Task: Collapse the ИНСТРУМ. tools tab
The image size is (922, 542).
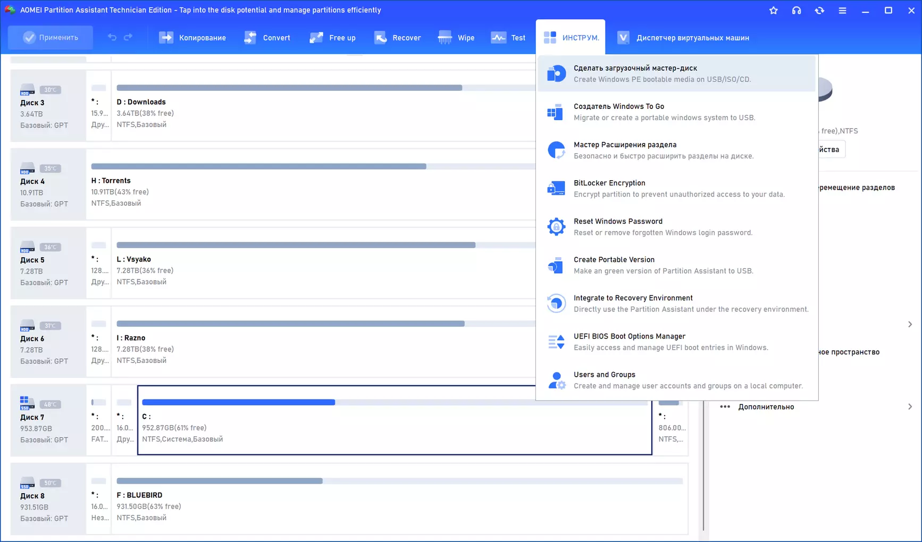Action: pos(571,37)
